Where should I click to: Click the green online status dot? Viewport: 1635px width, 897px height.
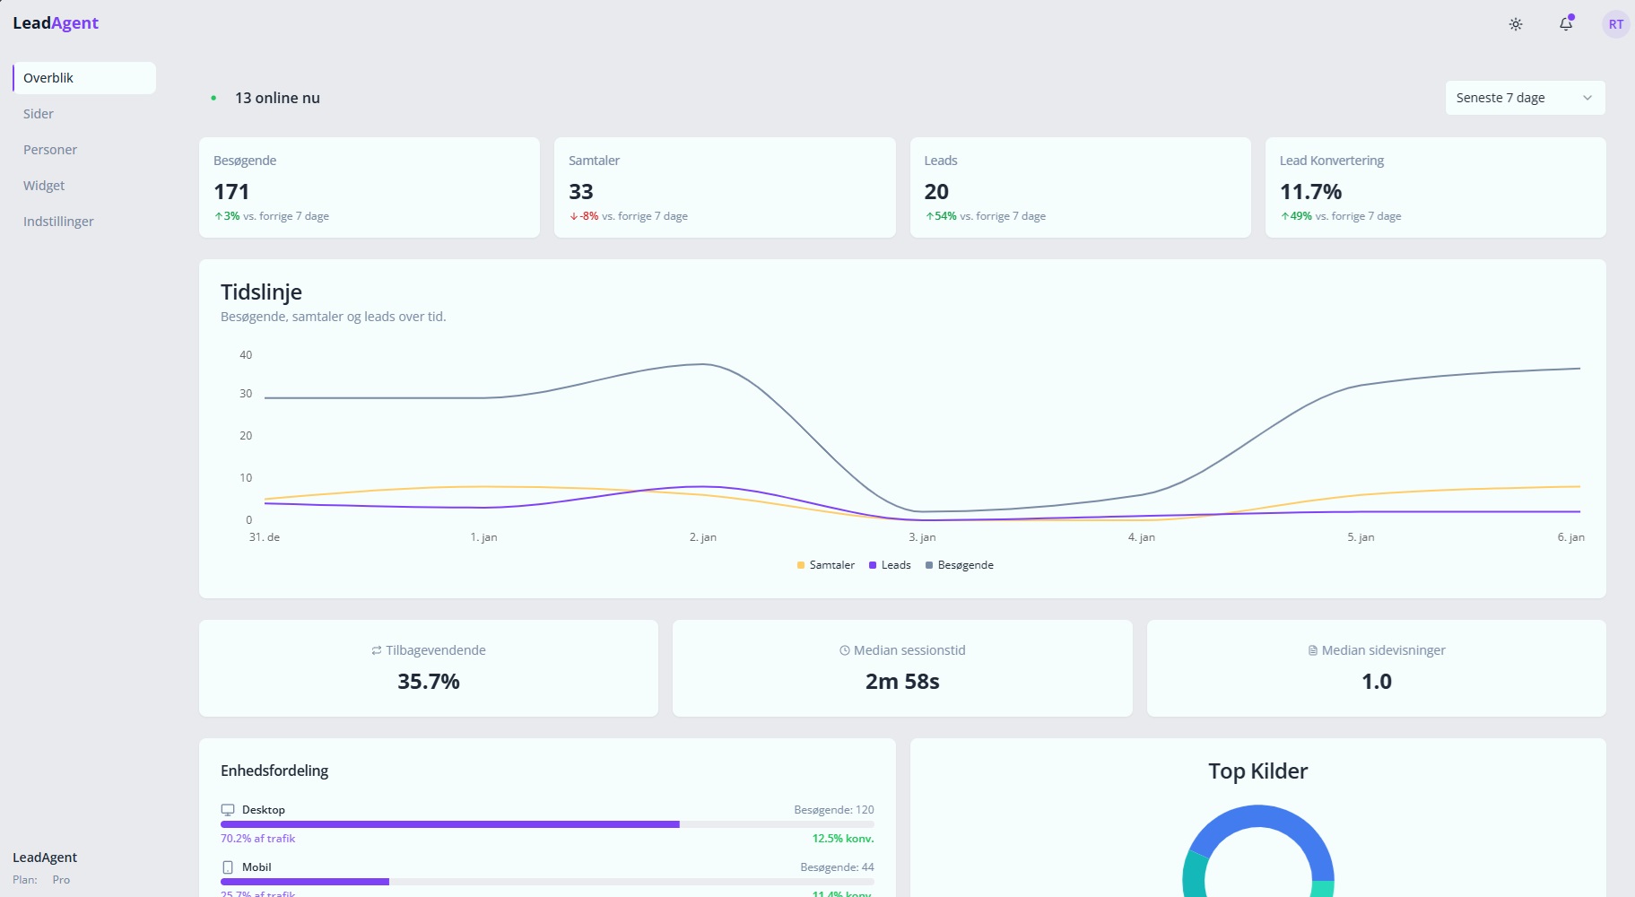pos(213,97)
